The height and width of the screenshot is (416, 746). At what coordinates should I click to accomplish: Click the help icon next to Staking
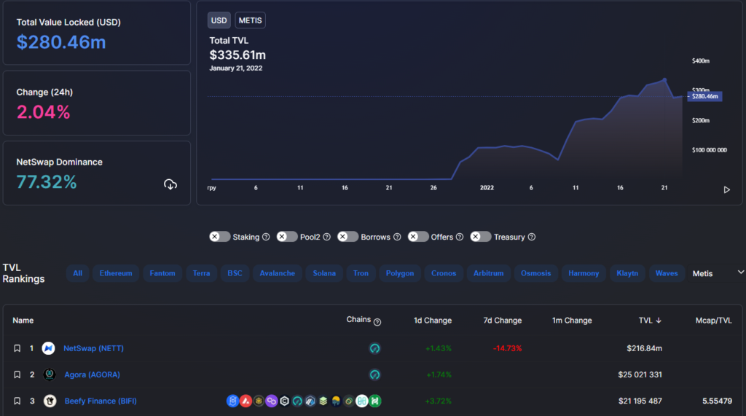pos(266,237)
